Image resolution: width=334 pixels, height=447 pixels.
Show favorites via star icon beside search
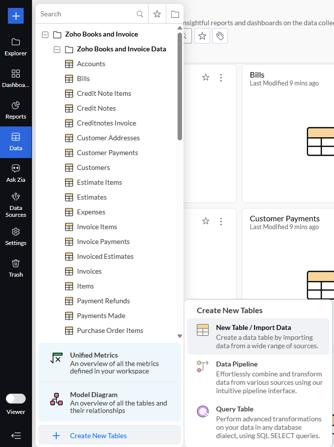157,14
